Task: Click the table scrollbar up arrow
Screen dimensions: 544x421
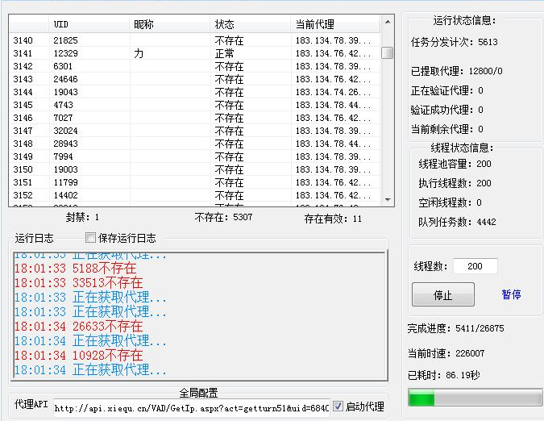Action: pos(387,23)
